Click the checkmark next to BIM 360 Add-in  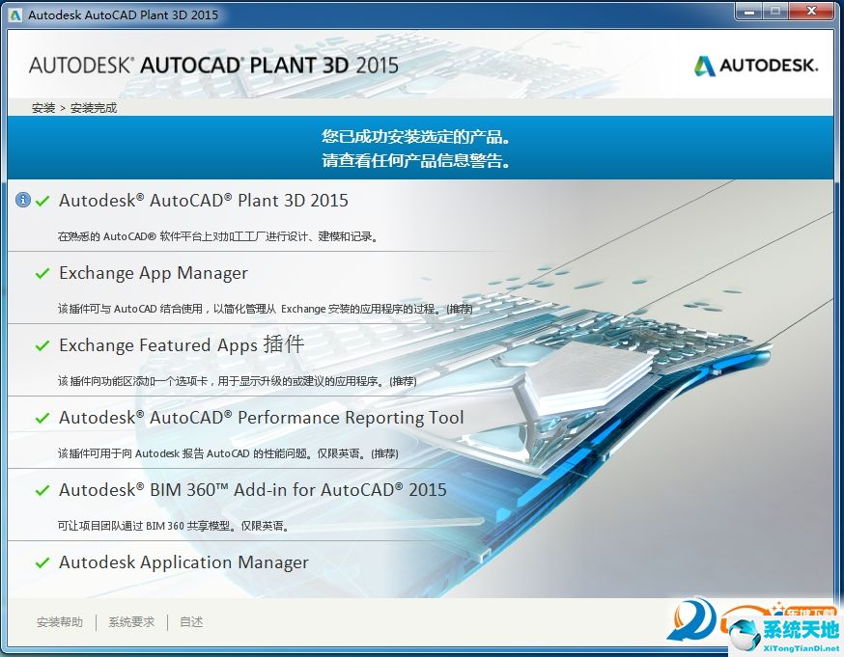[x=42, y=490]
